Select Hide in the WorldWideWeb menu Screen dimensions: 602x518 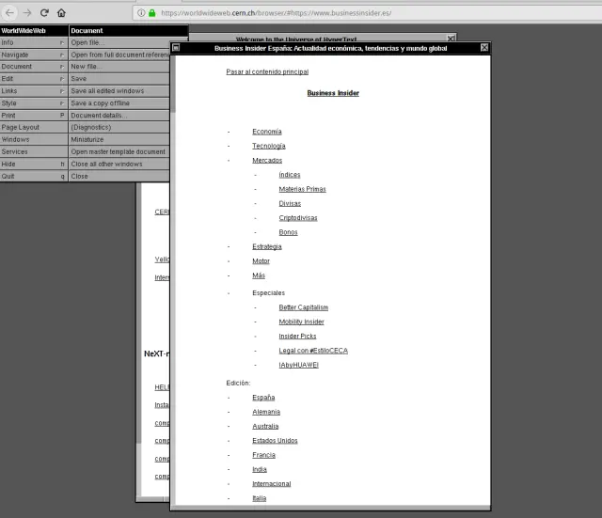[34, 164]
